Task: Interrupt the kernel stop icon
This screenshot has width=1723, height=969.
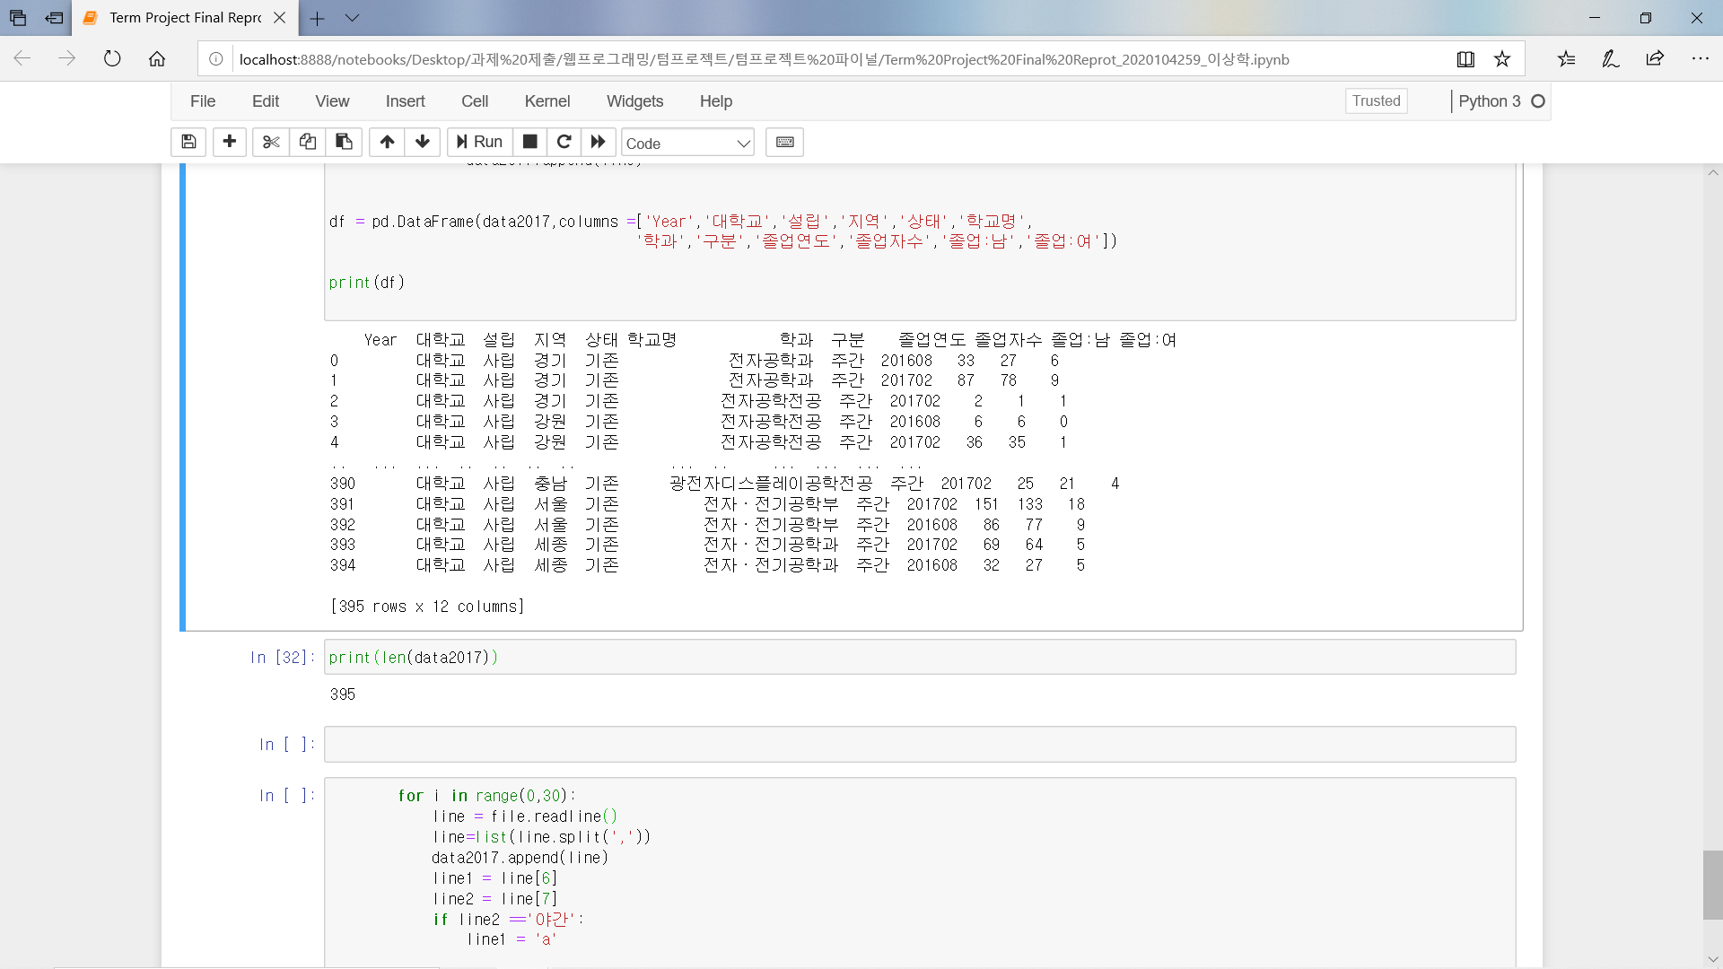Action: pyautogui.click(x=530, y=142)
